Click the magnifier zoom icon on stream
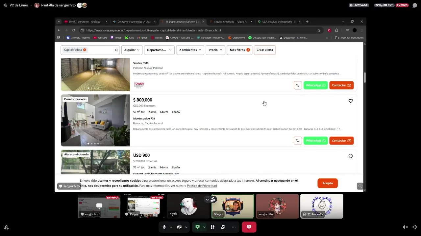The image size is (421, 236). (x=360, y=186)
